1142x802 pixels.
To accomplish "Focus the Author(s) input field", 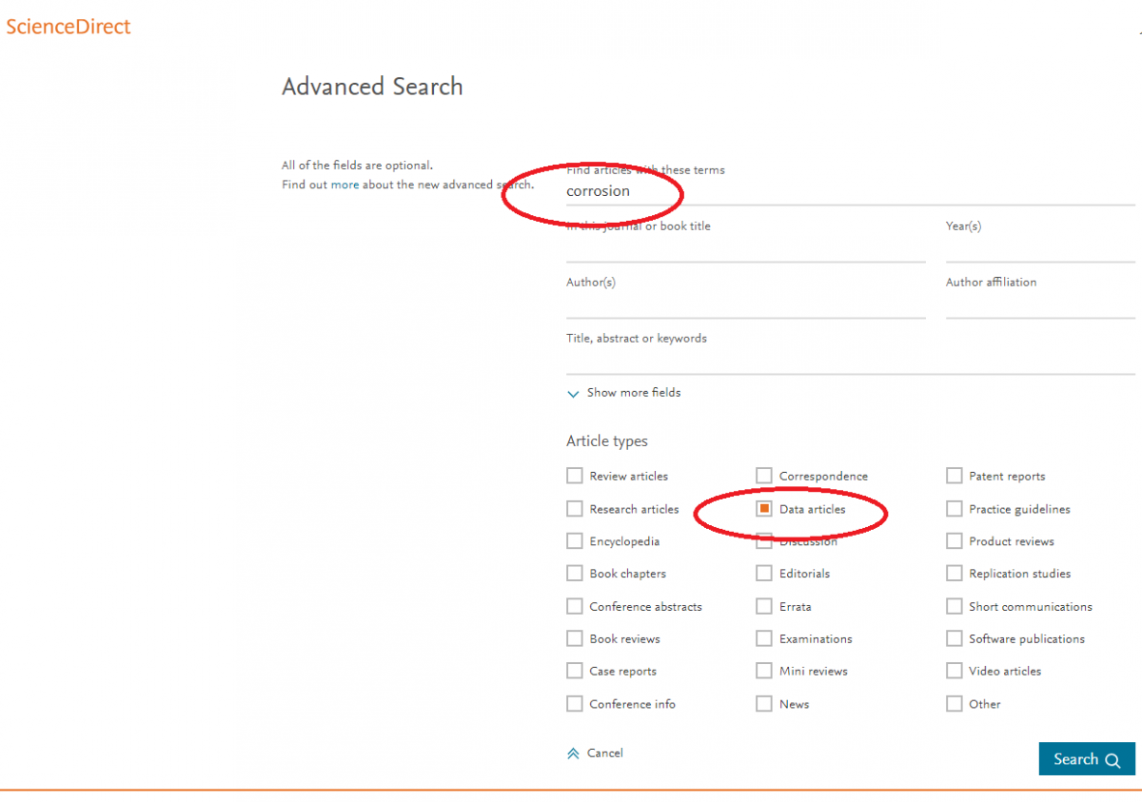I will [745, 304].
